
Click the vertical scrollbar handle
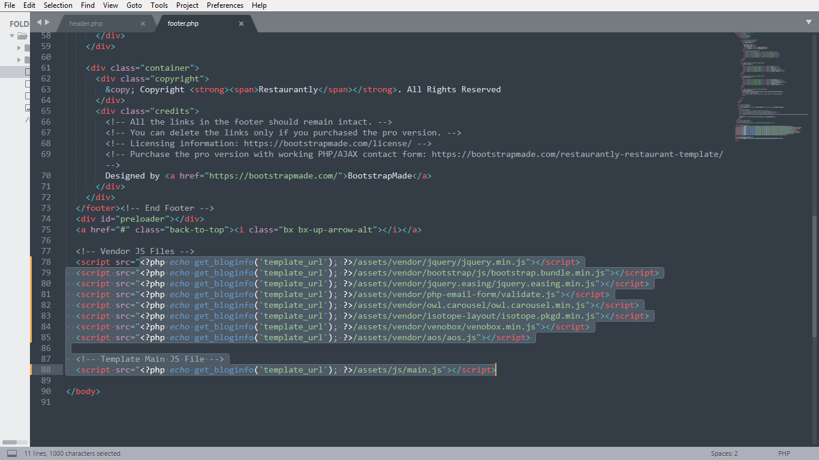(814, 276)
